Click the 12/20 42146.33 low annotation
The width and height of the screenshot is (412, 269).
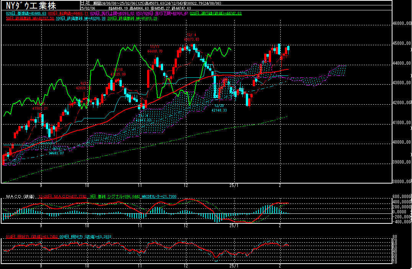219,108
